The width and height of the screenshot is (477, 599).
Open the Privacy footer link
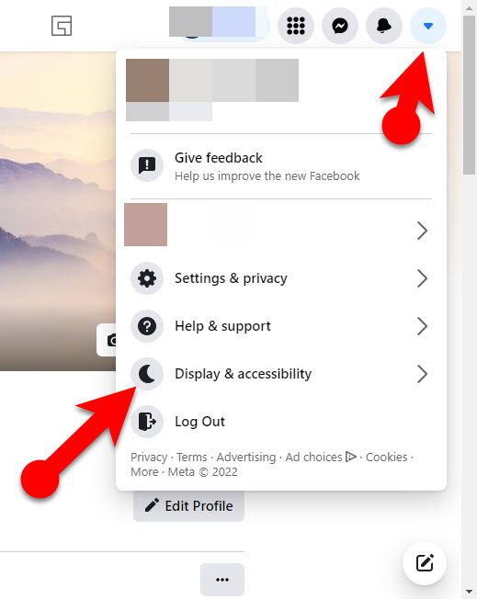[149, 458]
